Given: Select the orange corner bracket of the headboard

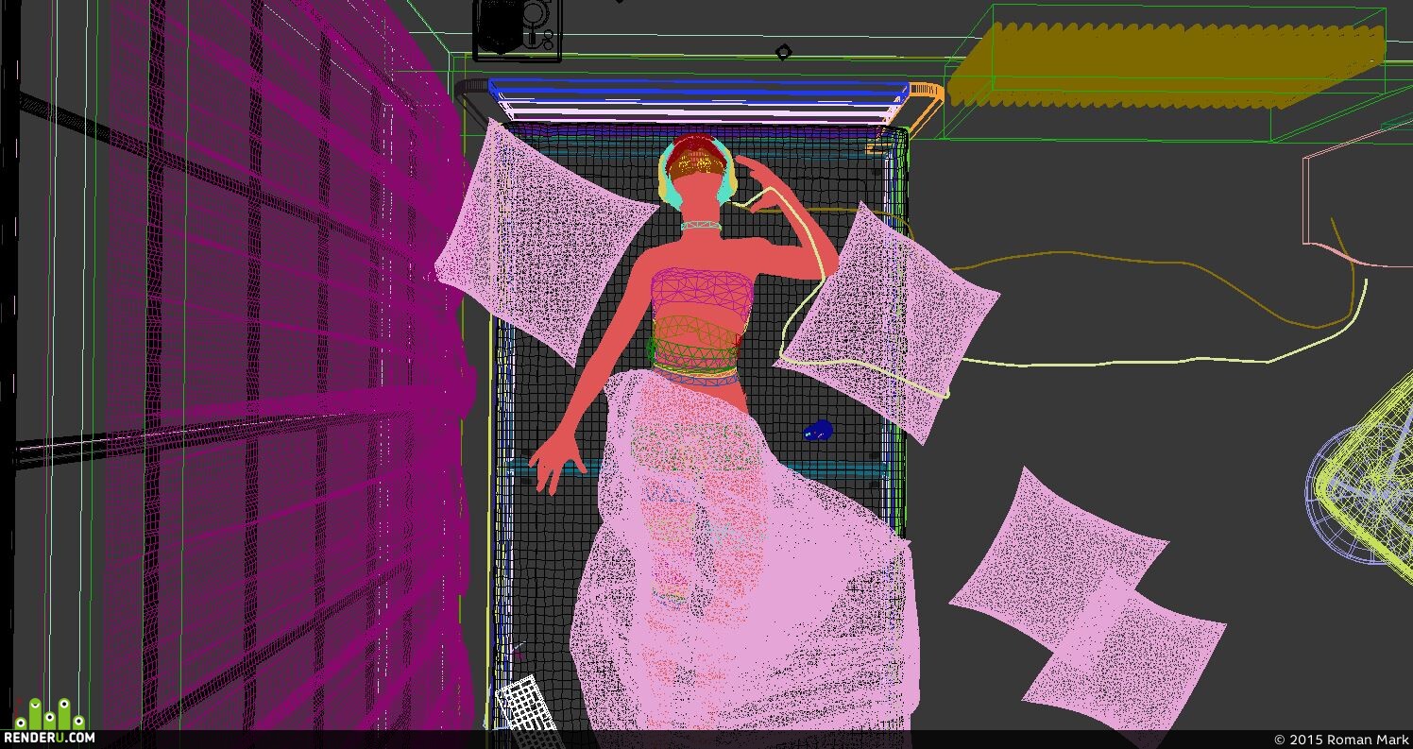Looking at the screenshot, I should [x=919, y=107].
